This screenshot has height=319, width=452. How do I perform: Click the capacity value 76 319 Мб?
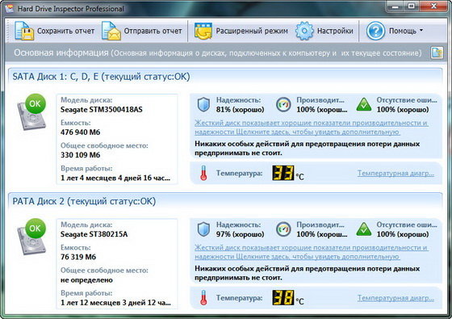coord(78,257)
